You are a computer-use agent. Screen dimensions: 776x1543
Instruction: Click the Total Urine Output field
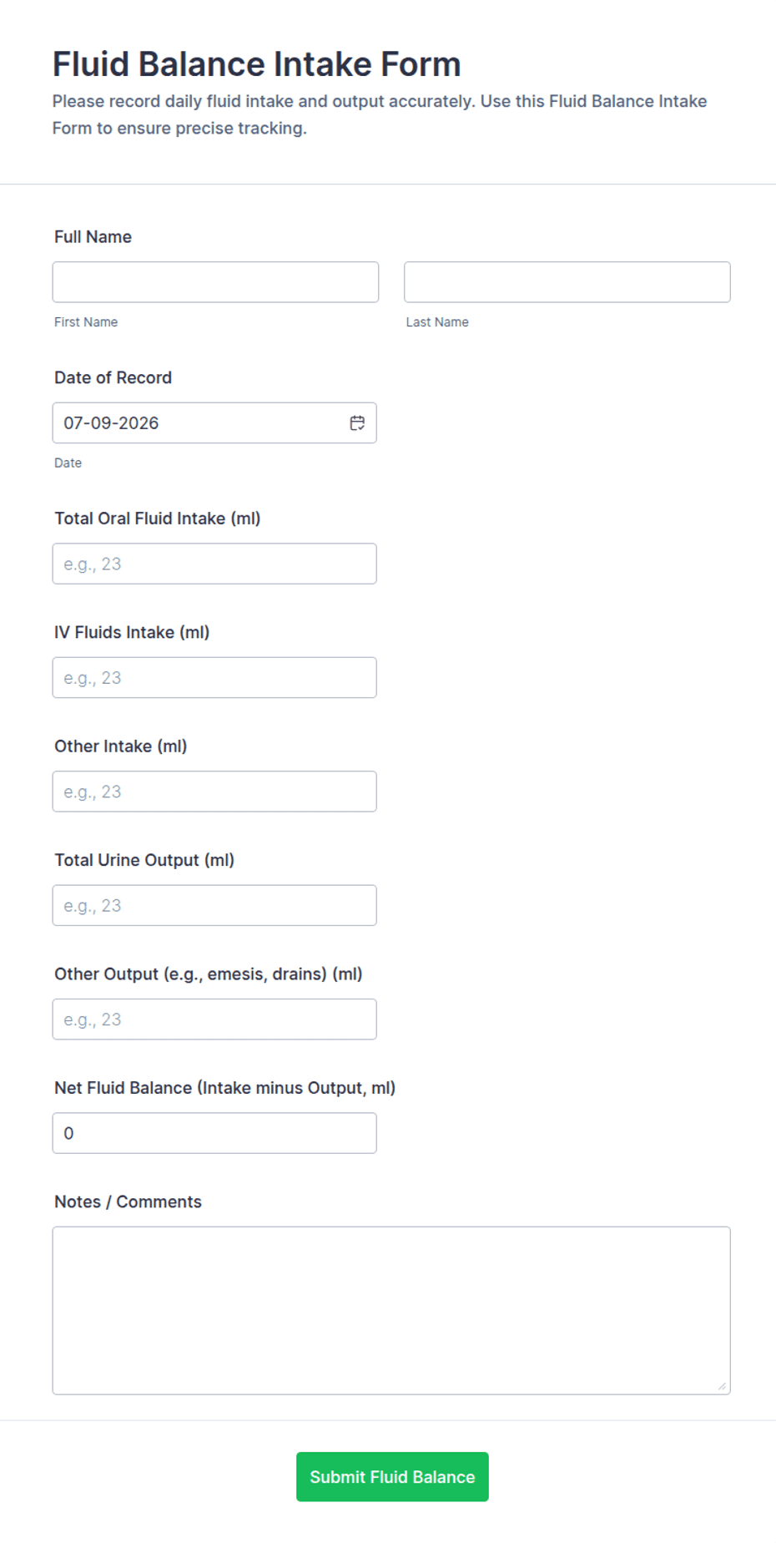coord(214,906)
